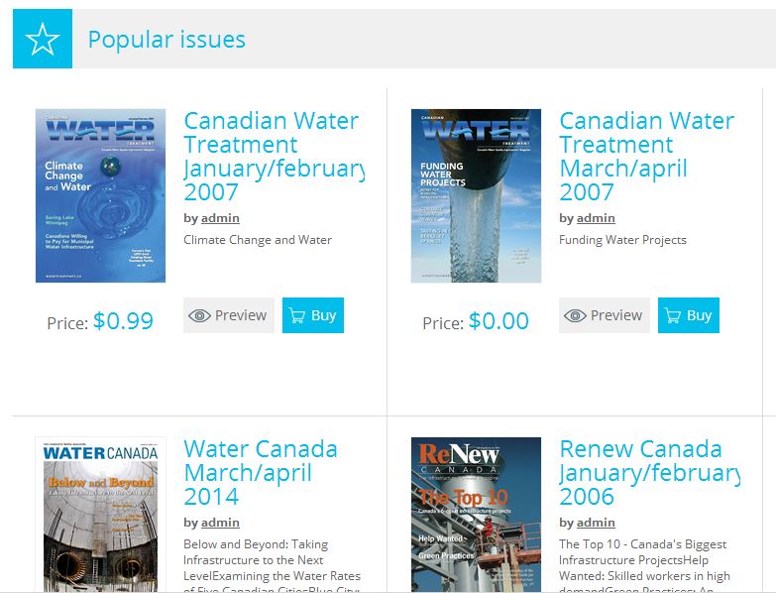
Task: Click the Funding Water Projects cover thumbnail
Action: pos(476,195)
